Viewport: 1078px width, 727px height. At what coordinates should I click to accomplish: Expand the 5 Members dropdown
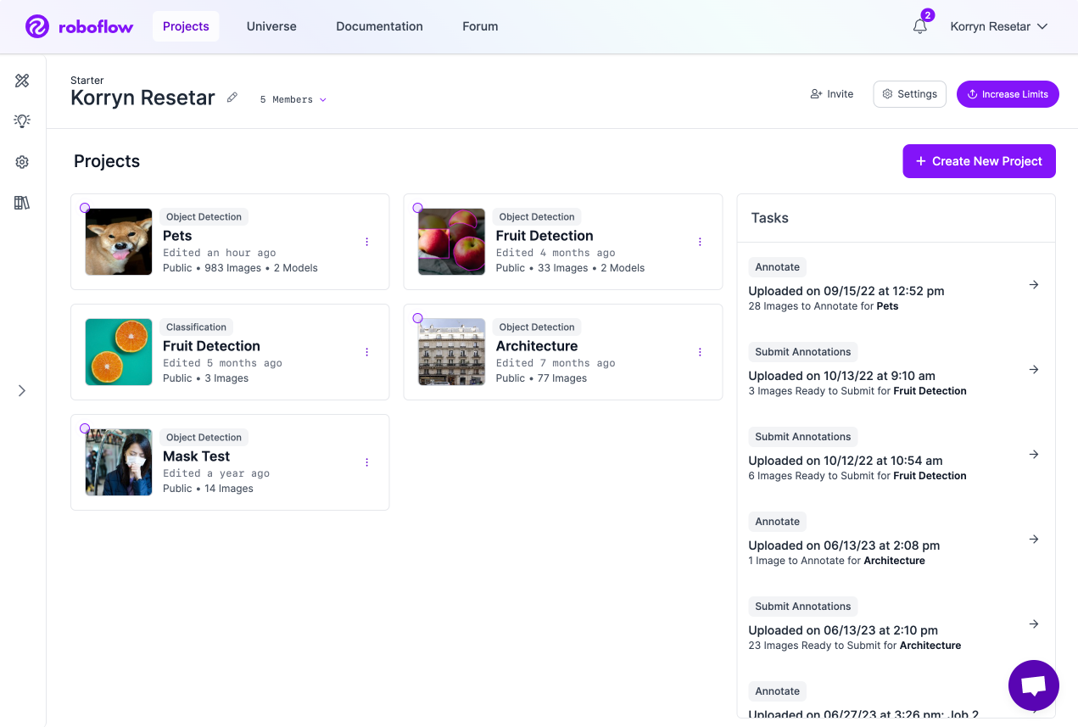tap(293, 100)
